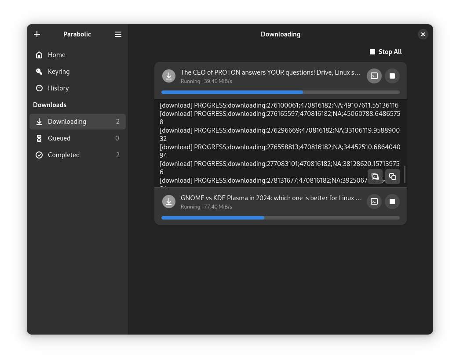Select the floating terminal log icon over the log
The image size is (460, 364).
click(x=375, y=177)
